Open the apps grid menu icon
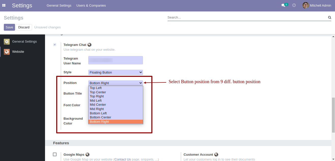 (x=4, y=5)
